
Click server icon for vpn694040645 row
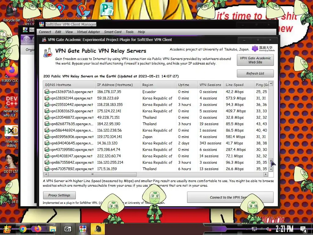[x=47, y=143]
